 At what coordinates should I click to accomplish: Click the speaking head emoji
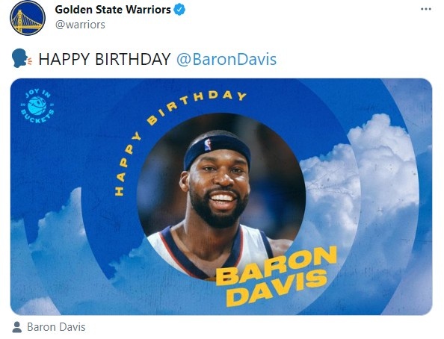22,58
